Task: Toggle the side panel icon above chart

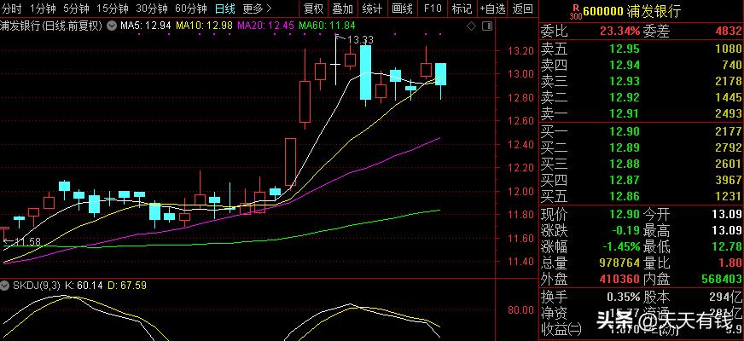Action: click(487, 26)
